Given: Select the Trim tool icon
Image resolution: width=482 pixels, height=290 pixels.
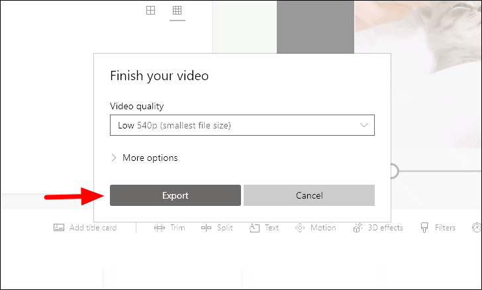Looking at the screenshot, I should [159, 228].
